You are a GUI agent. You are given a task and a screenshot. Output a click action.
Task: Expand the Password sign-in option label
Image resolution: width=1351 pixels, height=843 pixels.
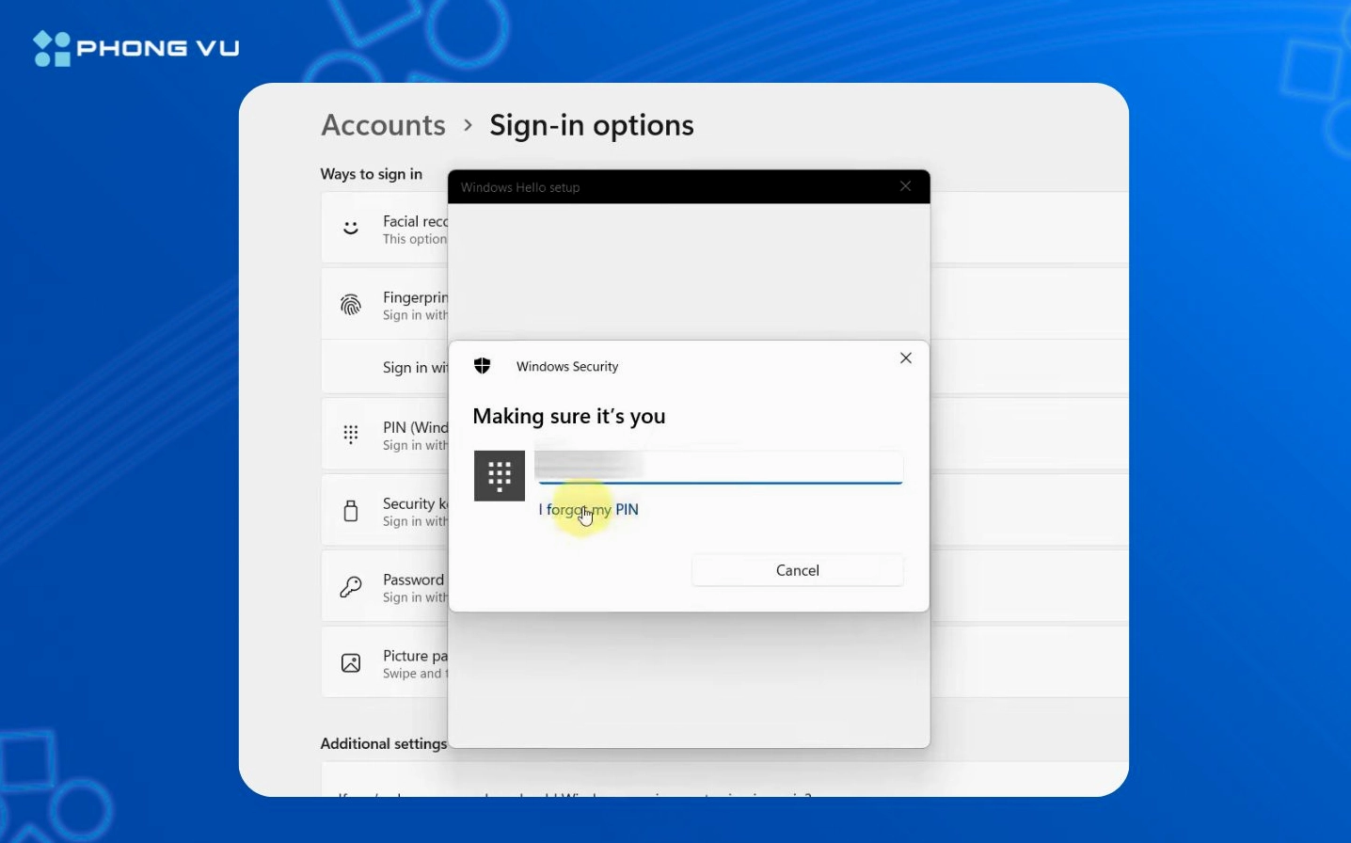tap(413, 581)
